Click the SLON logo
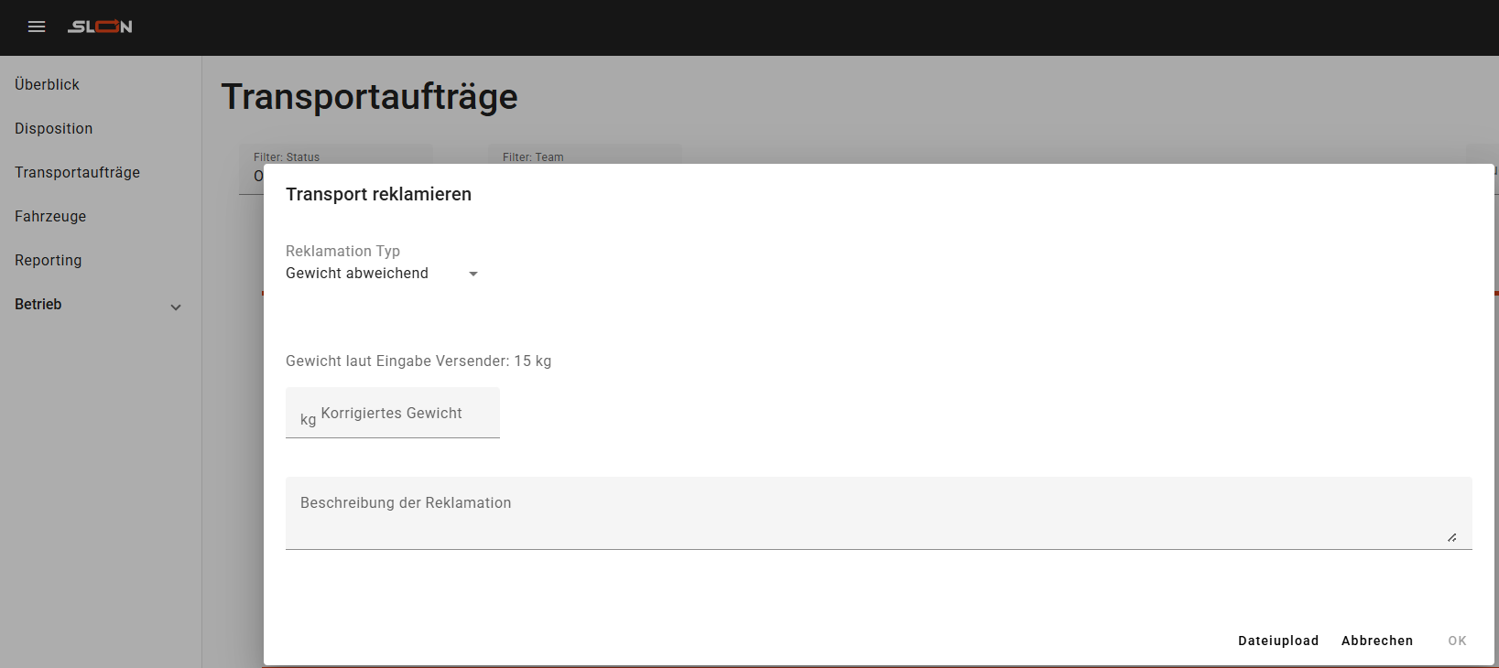The width and height of the screenshot is (1499, 668). (100, 27)
